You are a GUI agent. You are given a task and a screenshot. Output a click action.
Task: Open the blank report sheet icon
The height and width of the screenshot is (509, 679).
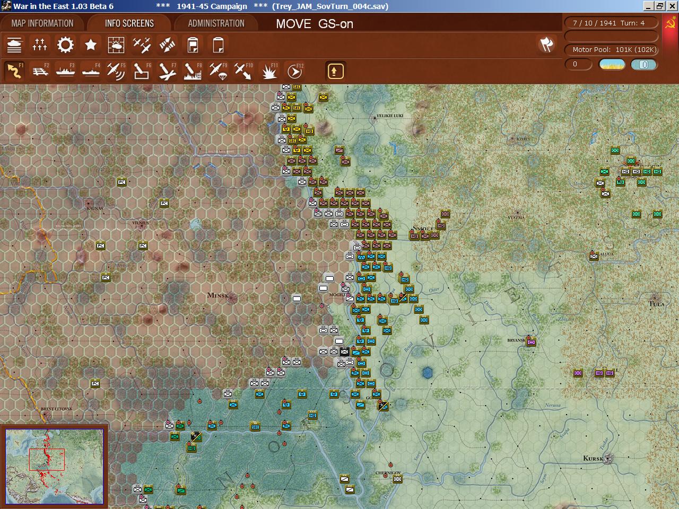tap(218, 45)
